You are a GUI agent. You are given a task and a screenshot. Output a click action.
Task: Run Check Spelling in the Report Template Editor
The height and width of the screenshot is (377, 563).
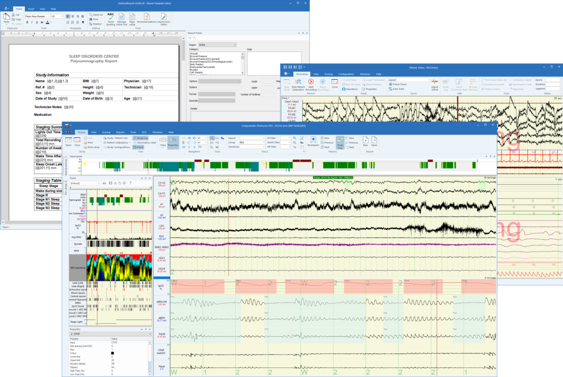(110, 19)
